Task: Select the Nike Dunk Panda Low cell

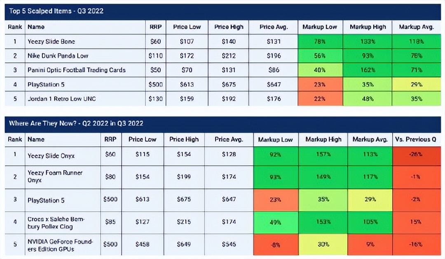Action: point(58,55)
